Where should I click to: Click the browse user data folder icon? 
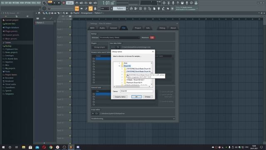click(118, 47)
